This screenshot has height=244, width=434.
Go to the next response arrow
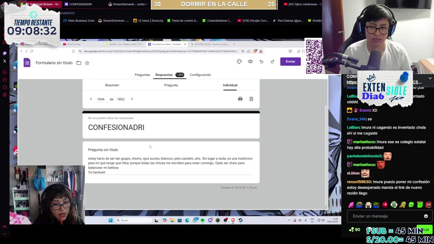pos(132,99)
